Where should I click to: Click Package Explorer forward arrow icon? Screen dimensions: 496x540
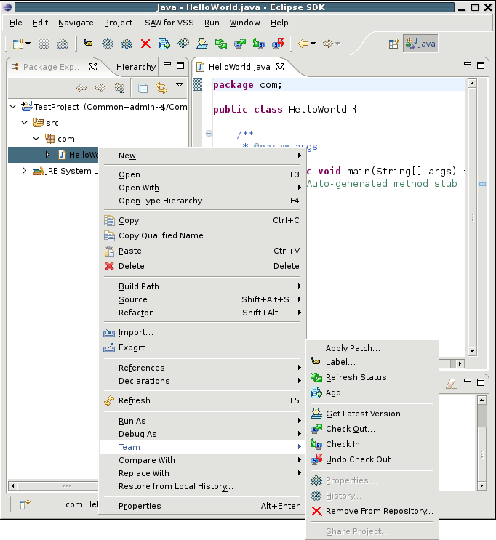point(100,88)
